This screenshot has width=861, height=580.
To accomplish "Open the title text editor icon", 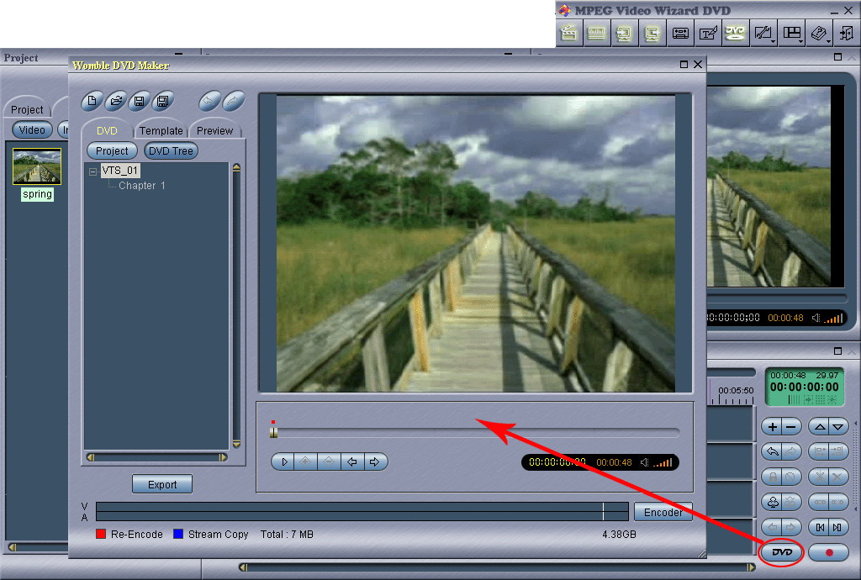I will point(708,34).
